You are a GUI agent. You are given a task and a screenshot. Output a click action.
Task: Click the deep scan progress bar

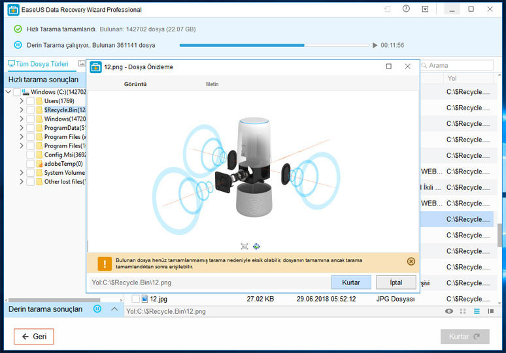point(274,45)
